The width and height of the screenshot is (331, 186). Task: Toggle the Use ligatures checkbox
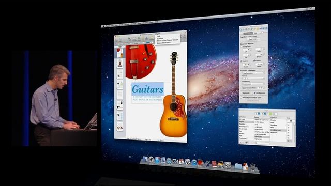(255, 93)
